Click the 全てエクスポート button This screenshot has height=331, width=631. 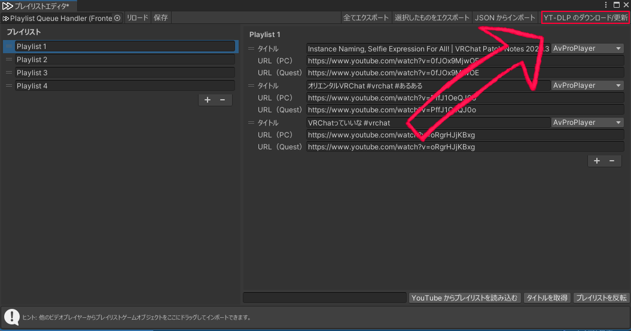pyautogui.click(x=366, y=18)
